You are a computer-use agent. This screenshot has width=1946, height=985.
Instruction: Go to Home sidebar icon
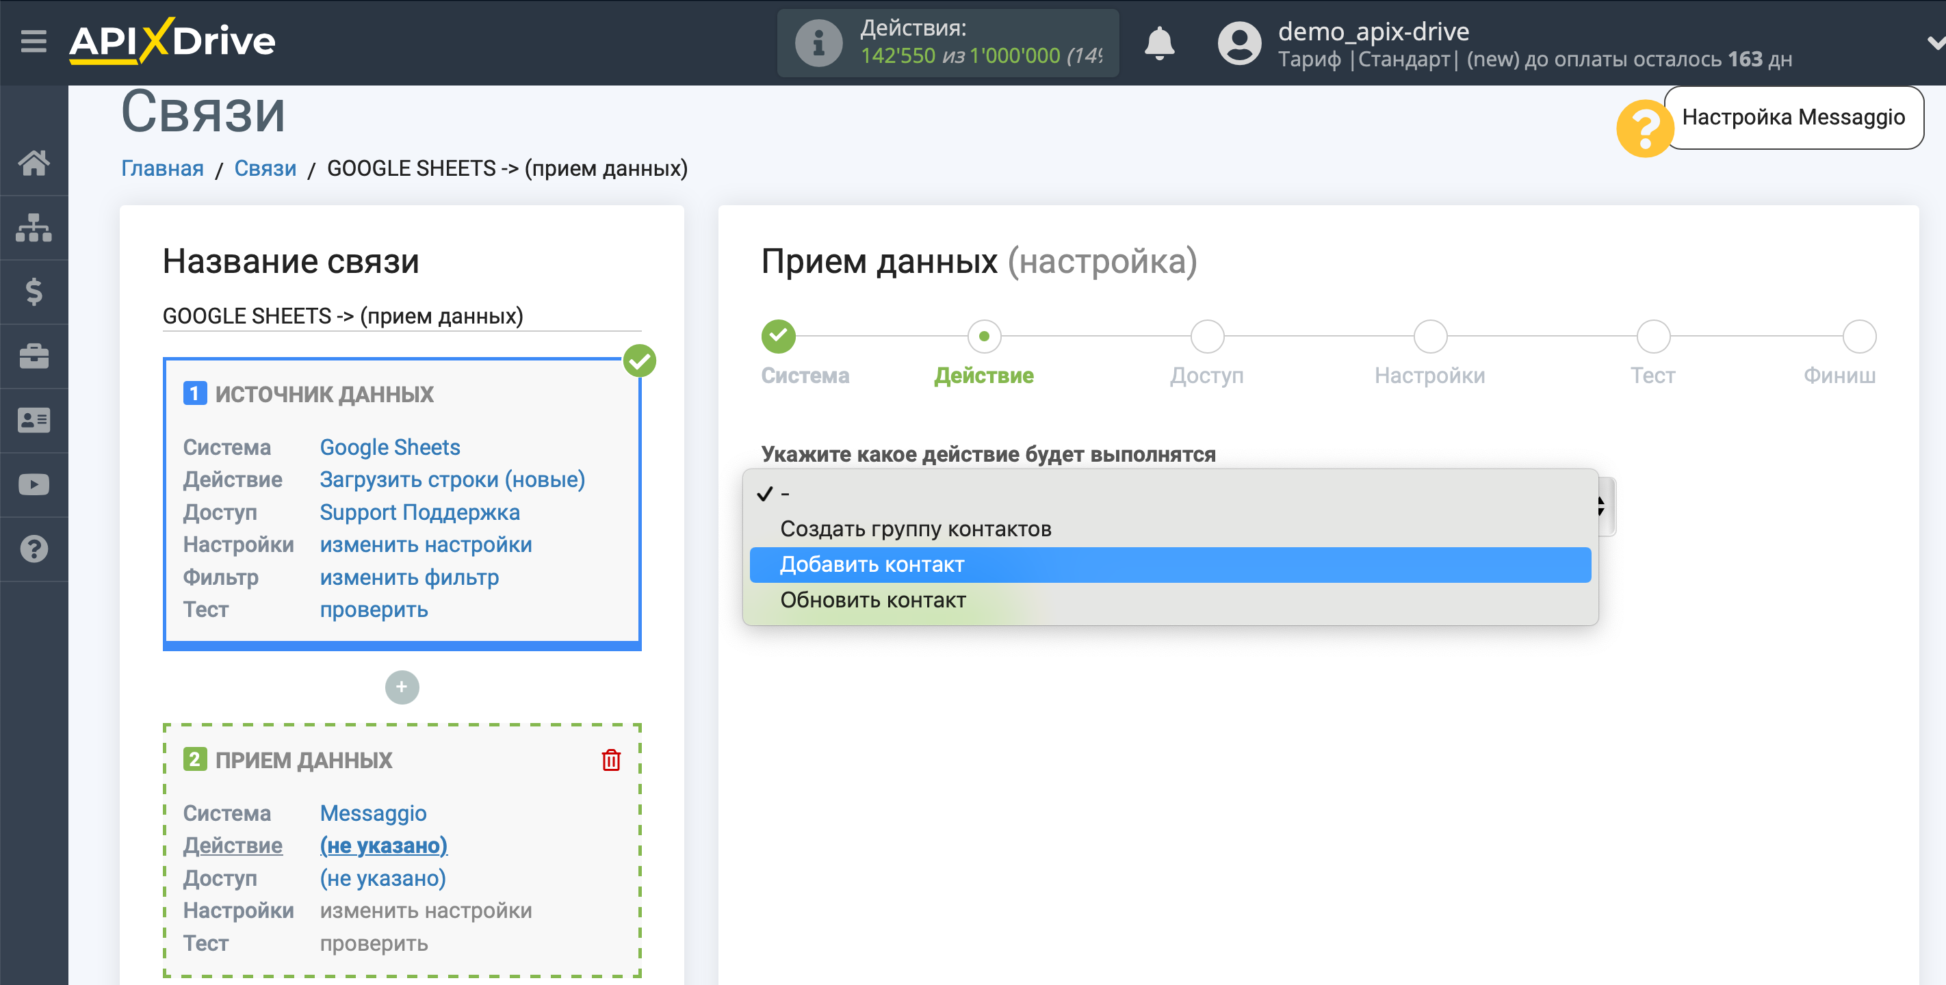(34, 162)
